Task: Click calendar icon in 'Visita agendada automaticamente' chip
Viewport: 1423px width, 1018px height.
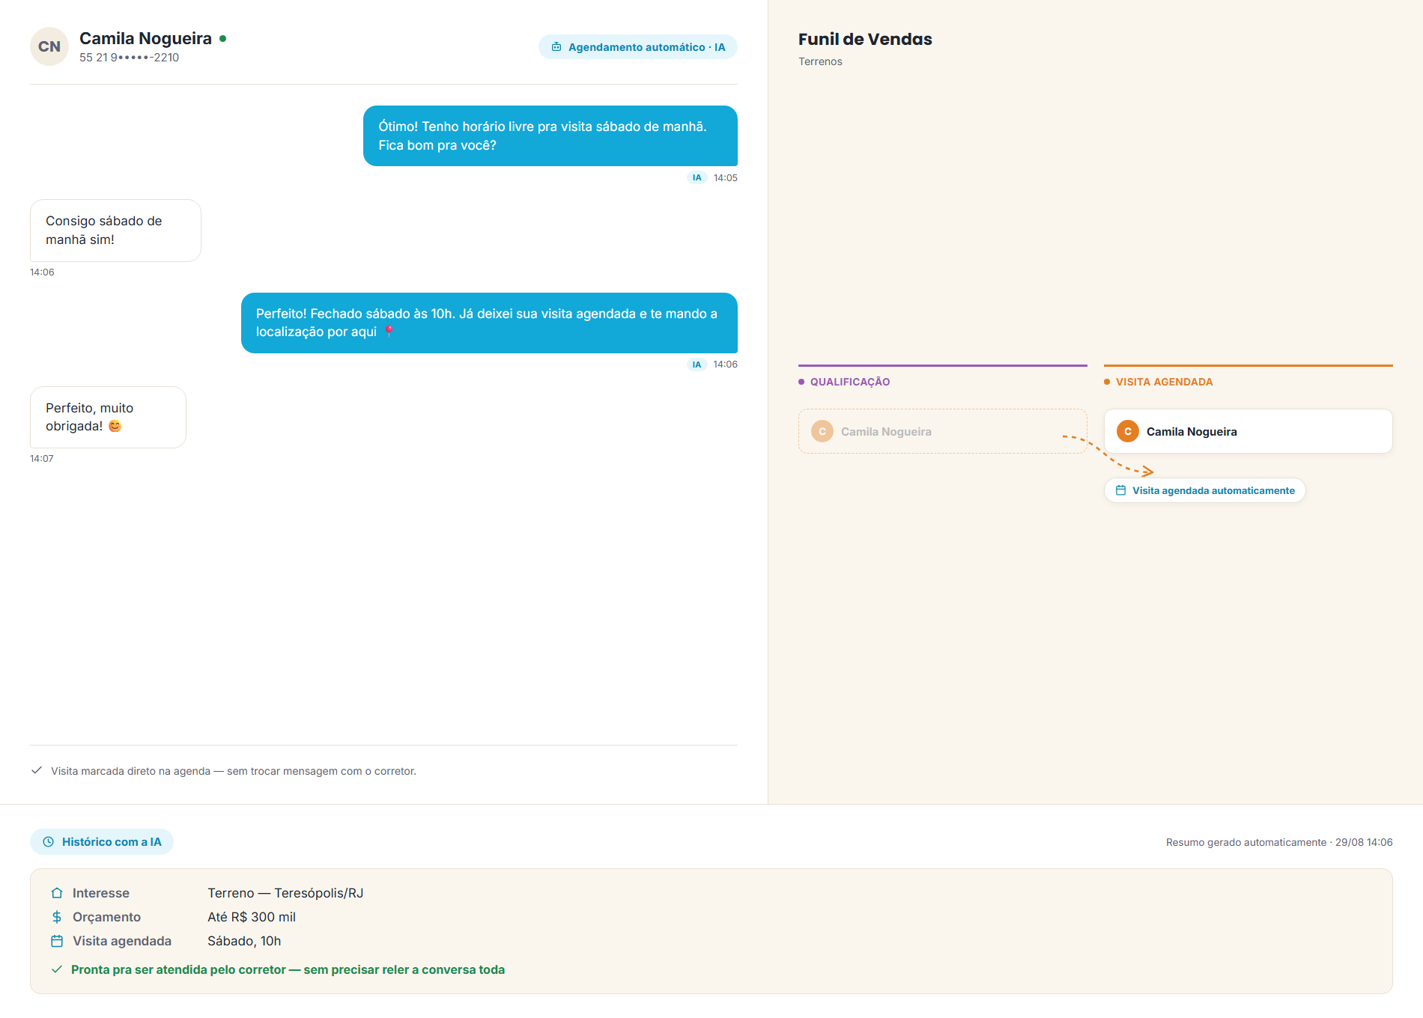Action: [x=1121, y=490]
